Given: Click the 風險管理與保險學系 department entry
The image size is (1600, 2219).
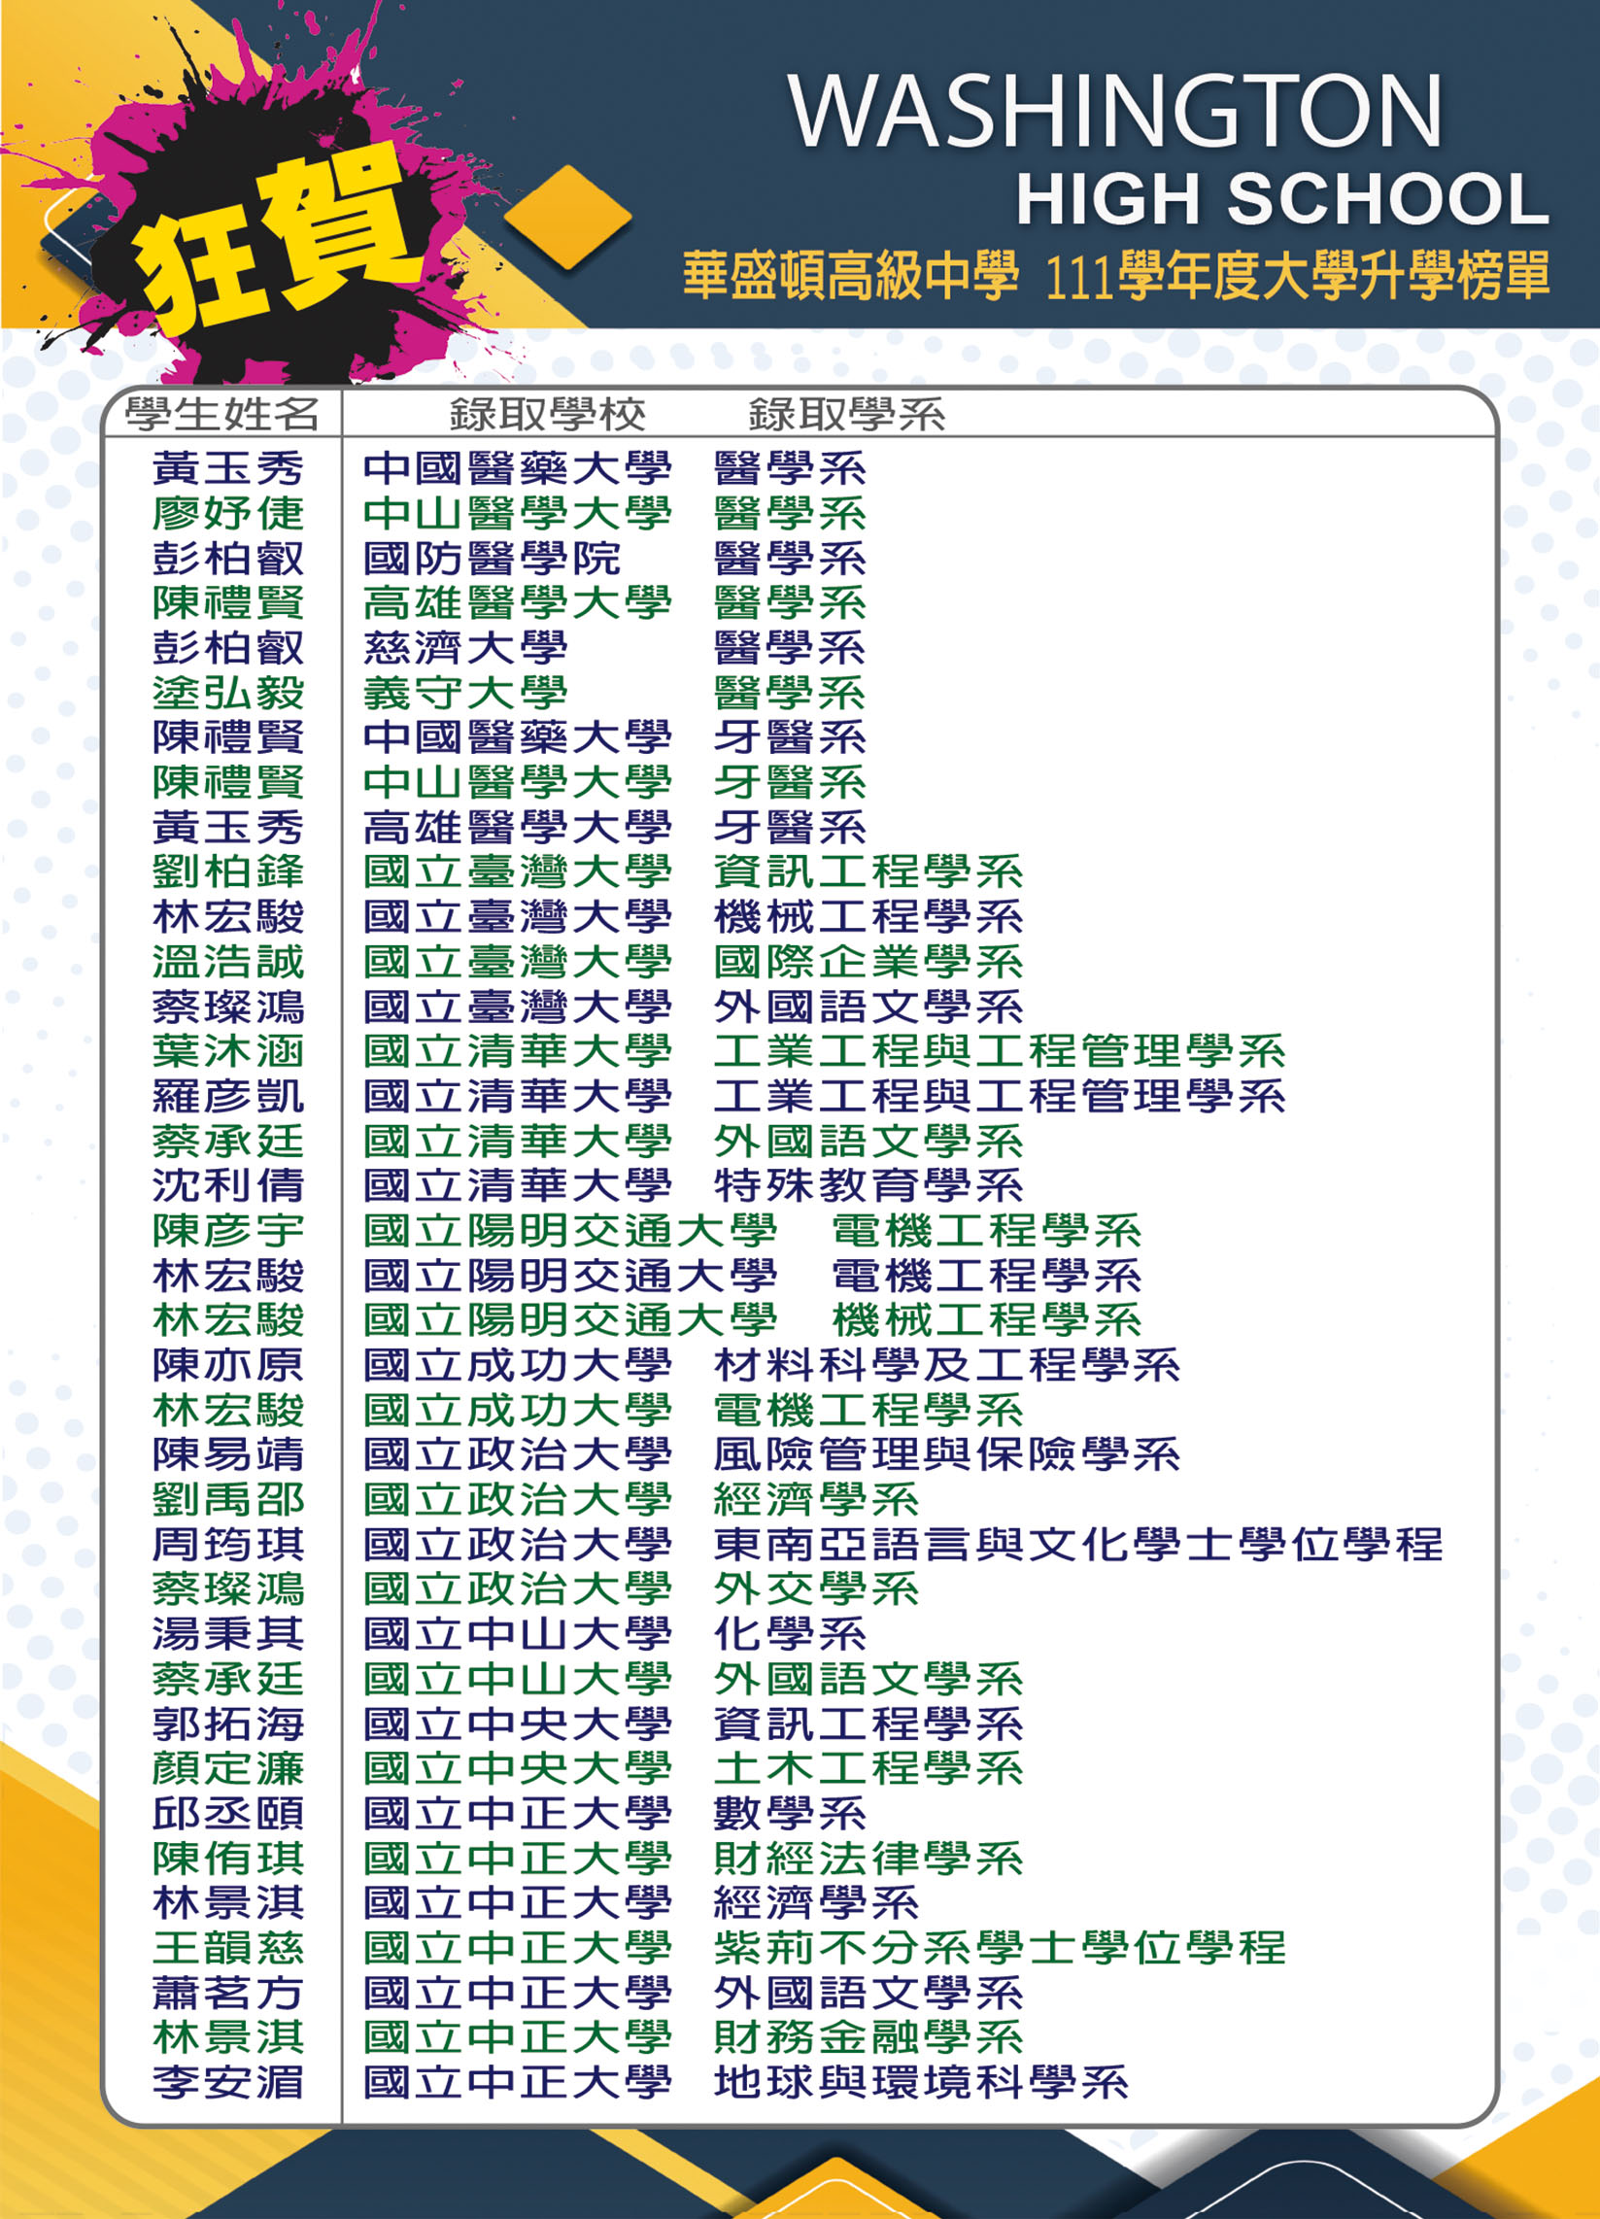Looking at the screenshot, I should [947, 1454].
